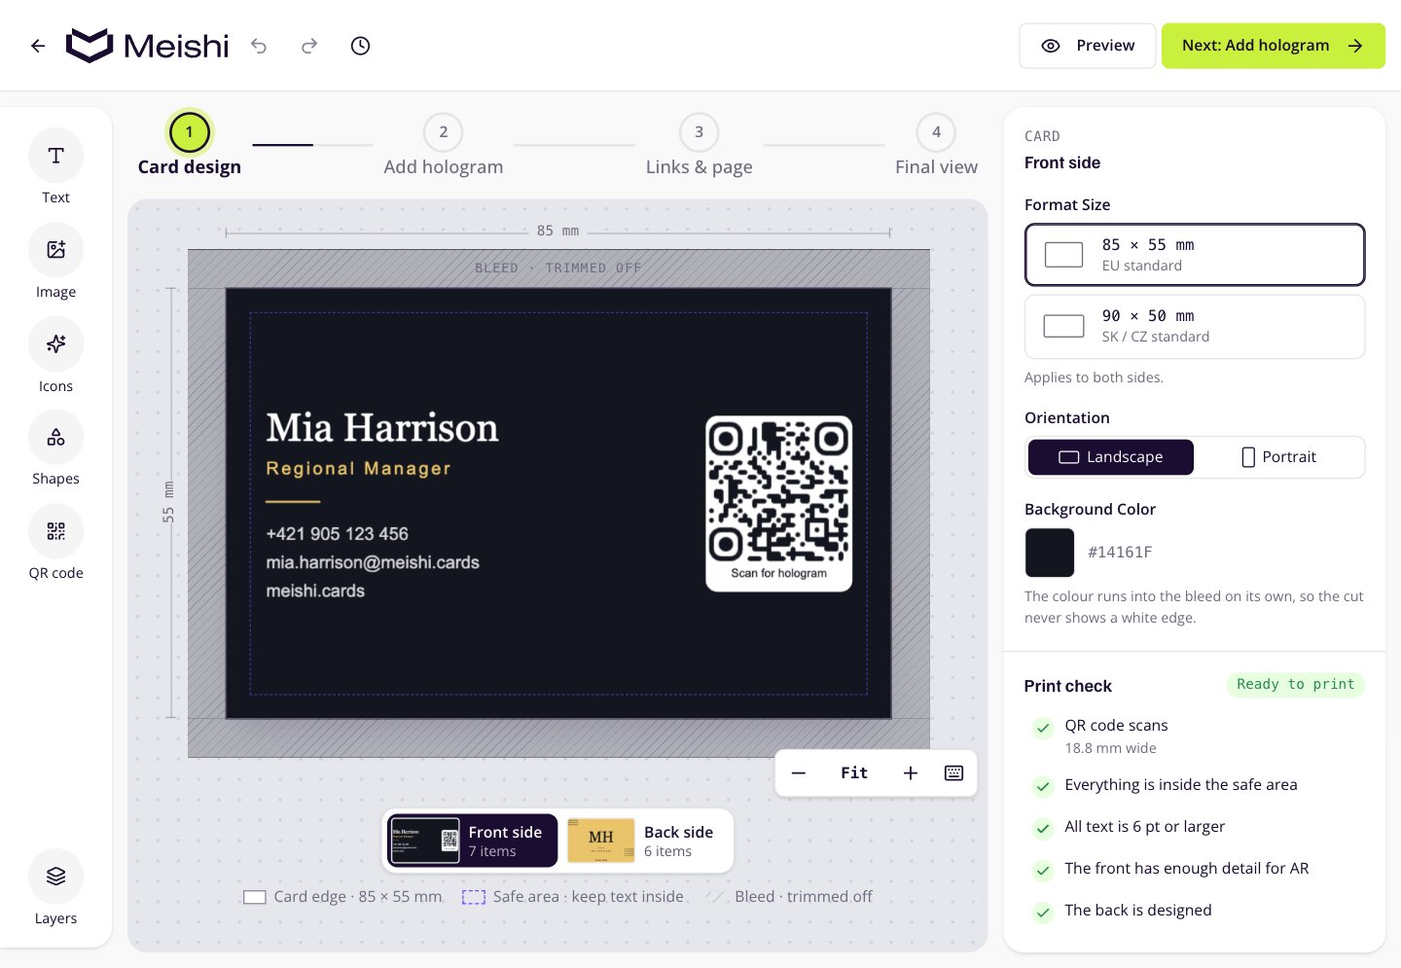Open the Icons library tool

[55, 356]
